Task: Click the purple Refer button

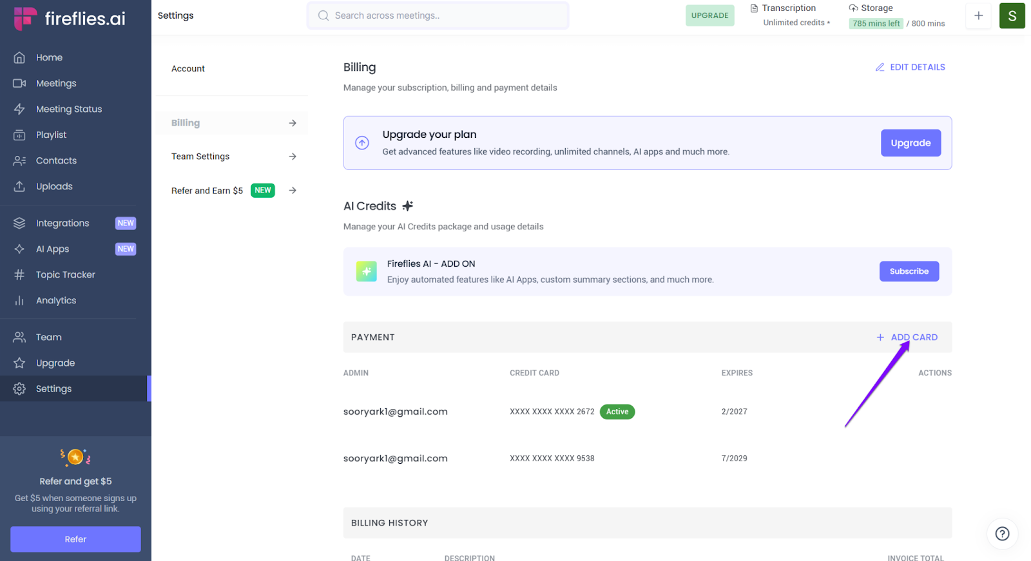Action: [x=75, y=539]
